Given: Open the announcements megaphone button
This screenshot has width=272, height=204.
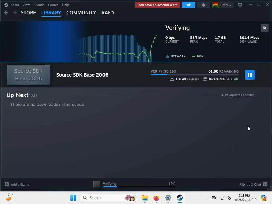Looking at the screenshot, I should pos(189,5).
